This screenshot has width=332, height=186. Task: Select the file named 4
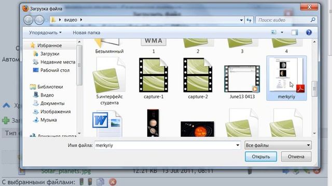286,46
